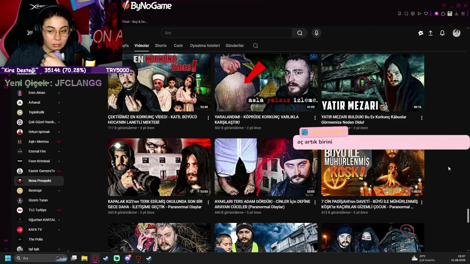
Task: Open File Explorer from the taskbar
Action: coord(84,258)
